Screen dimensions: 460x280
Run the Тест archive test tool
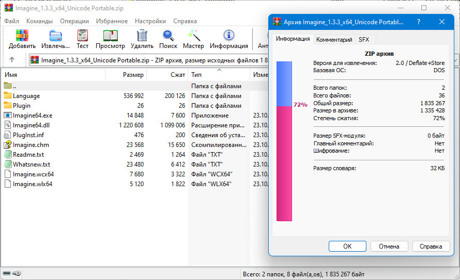pos(82,36)
